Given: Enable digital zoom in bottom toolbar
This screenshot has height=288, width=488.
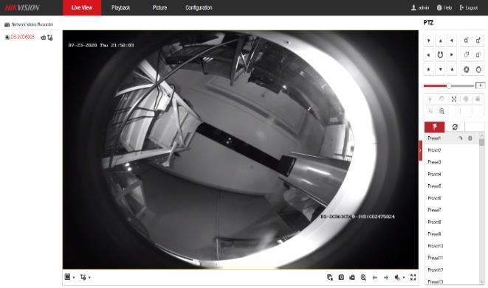Looking at the screenshot, I should pyautogui.click(x=363, y=278).
